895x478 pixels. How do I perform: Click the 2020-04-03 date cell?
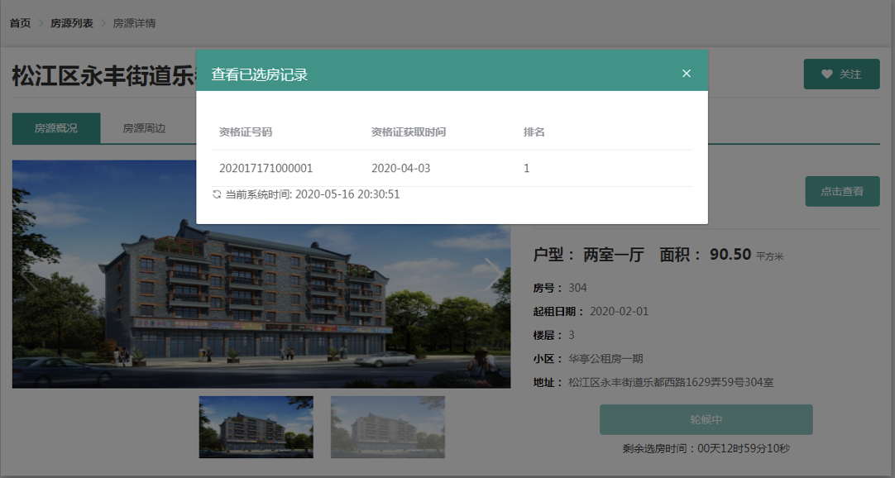(x=400, y=169)
